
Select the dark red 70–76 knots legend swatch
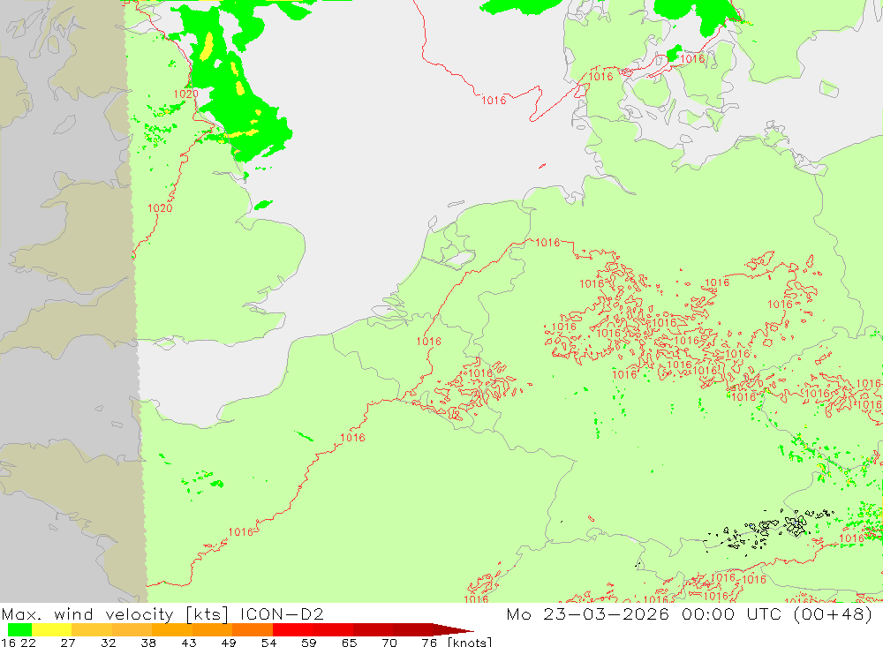point(412,629)
